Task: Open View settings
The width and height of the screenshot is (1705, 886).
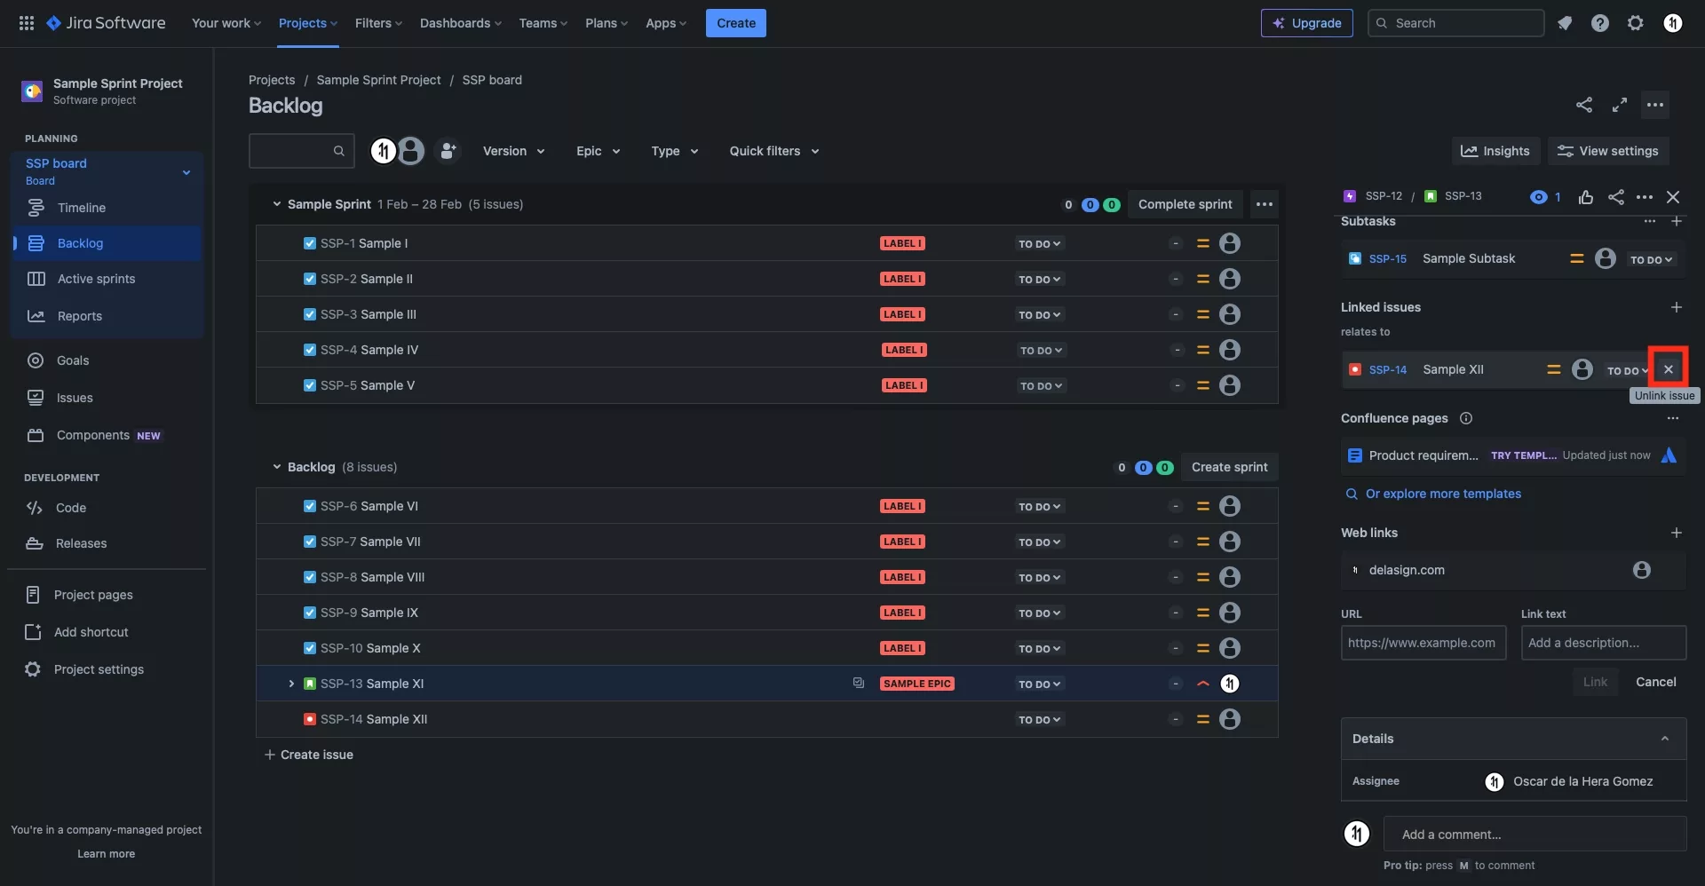Action: point(1608,151)
